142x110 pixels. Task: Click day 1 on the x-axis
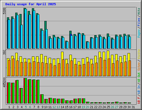(9, 107)
